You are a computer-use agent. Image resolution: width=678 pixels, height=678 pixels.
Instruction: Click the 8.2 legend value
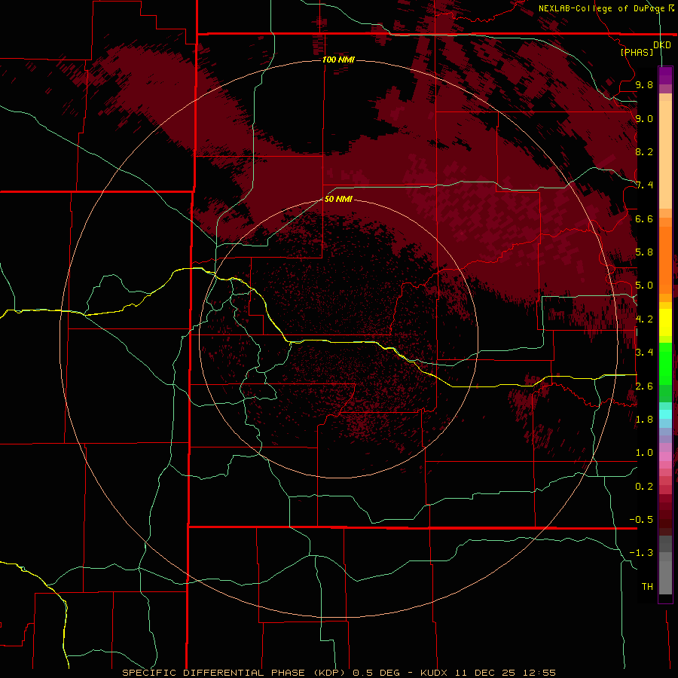coord(644,151)
